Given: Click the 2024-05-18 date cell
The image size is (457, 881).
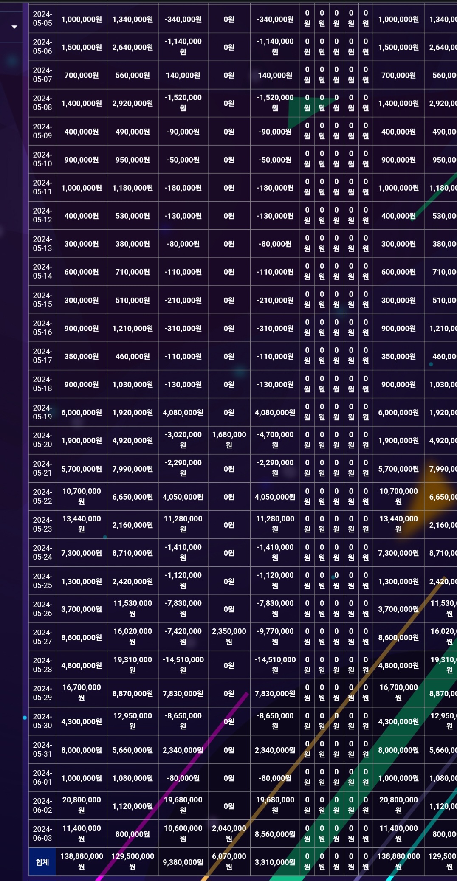Looking at the screenshot, I should pos(42,384).
